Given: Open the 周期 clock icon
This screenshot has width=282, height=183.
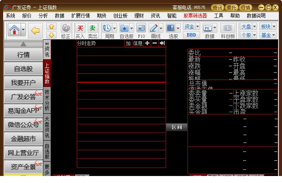Looking at the screenshot, I should pos(107,28).
